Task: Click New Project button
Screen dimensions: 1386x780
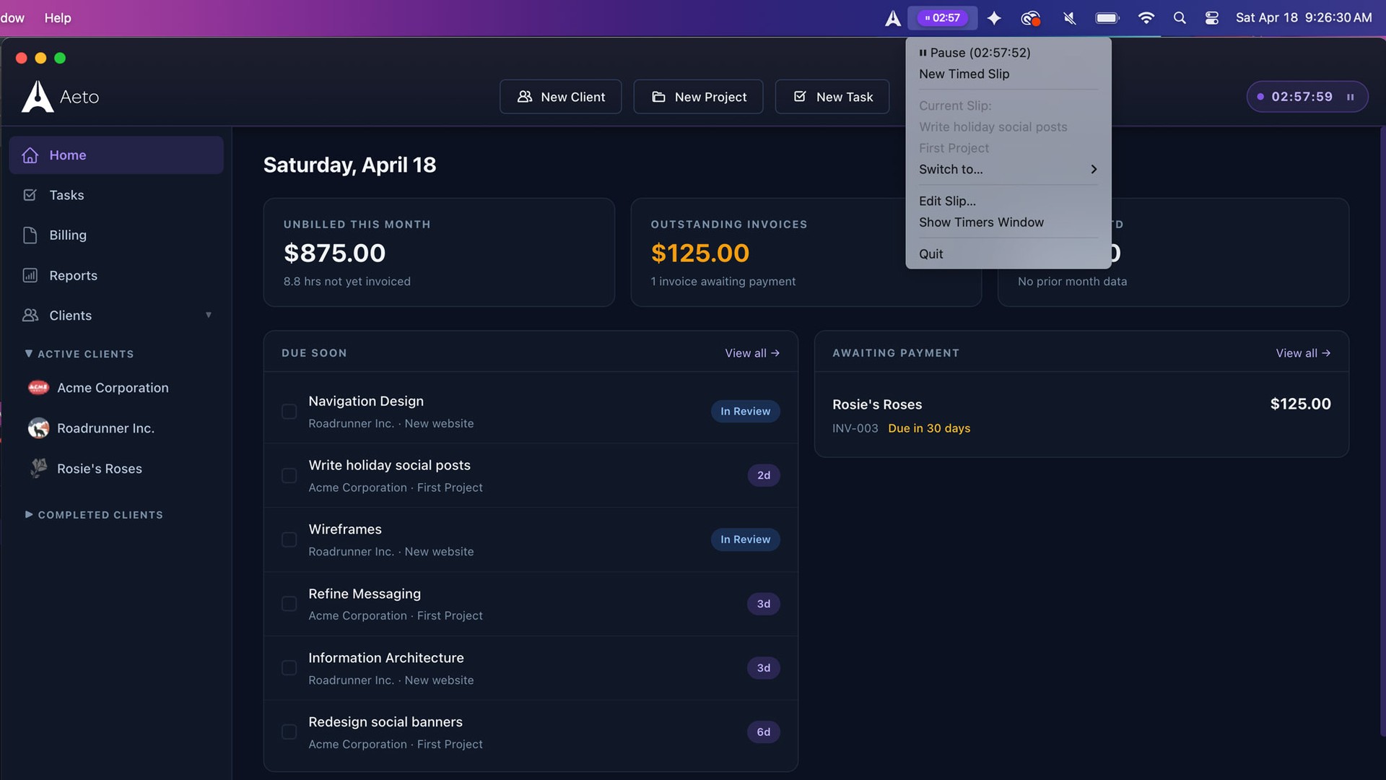Action: point(698,97)
